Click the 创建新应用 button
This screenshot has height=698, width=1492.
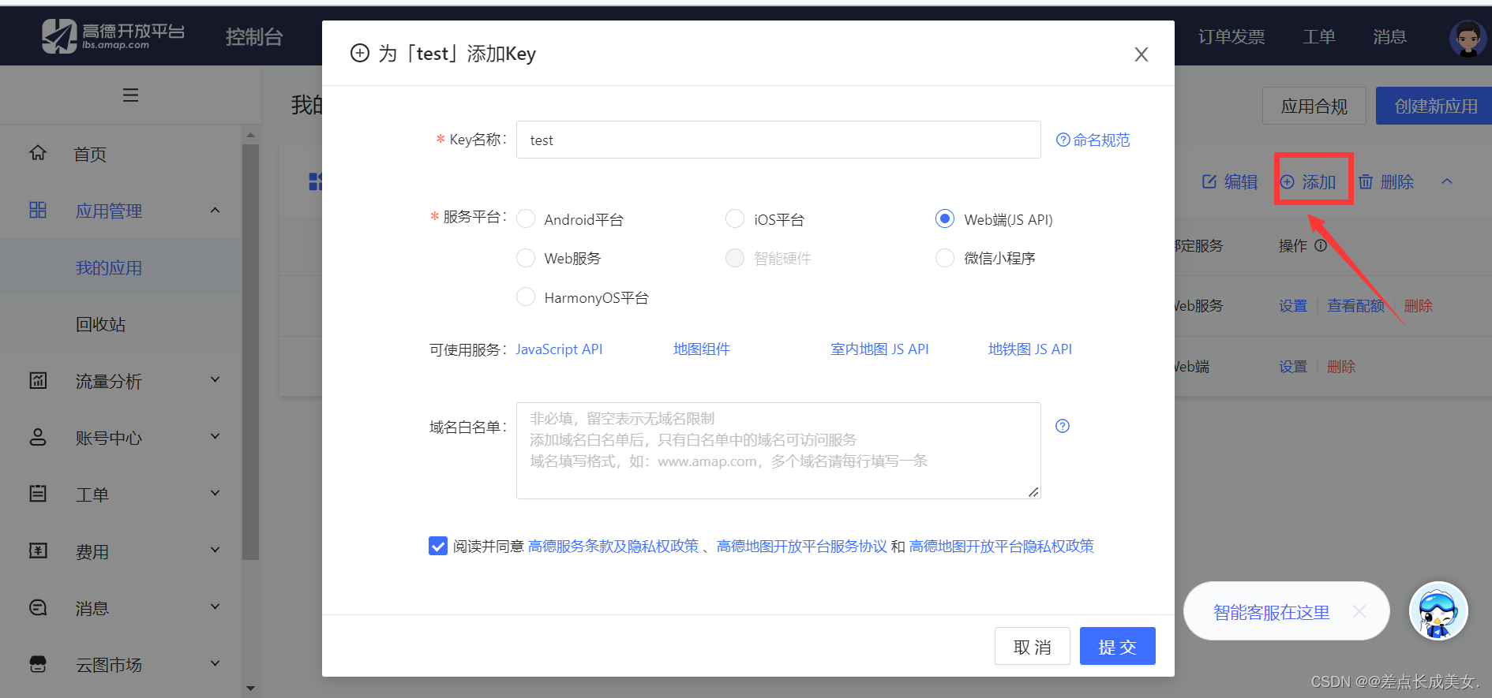pos(1434,106)
